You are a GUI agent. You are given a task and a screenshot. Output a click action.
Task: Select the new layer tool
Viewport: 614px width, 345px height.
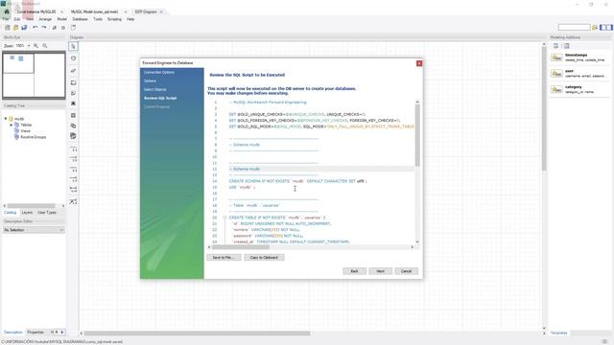73,83
